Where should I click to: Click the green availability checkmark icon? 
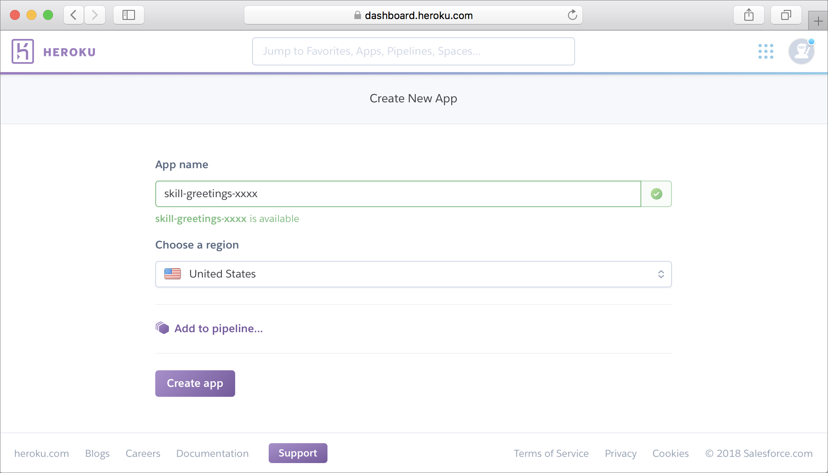(657, 194)
